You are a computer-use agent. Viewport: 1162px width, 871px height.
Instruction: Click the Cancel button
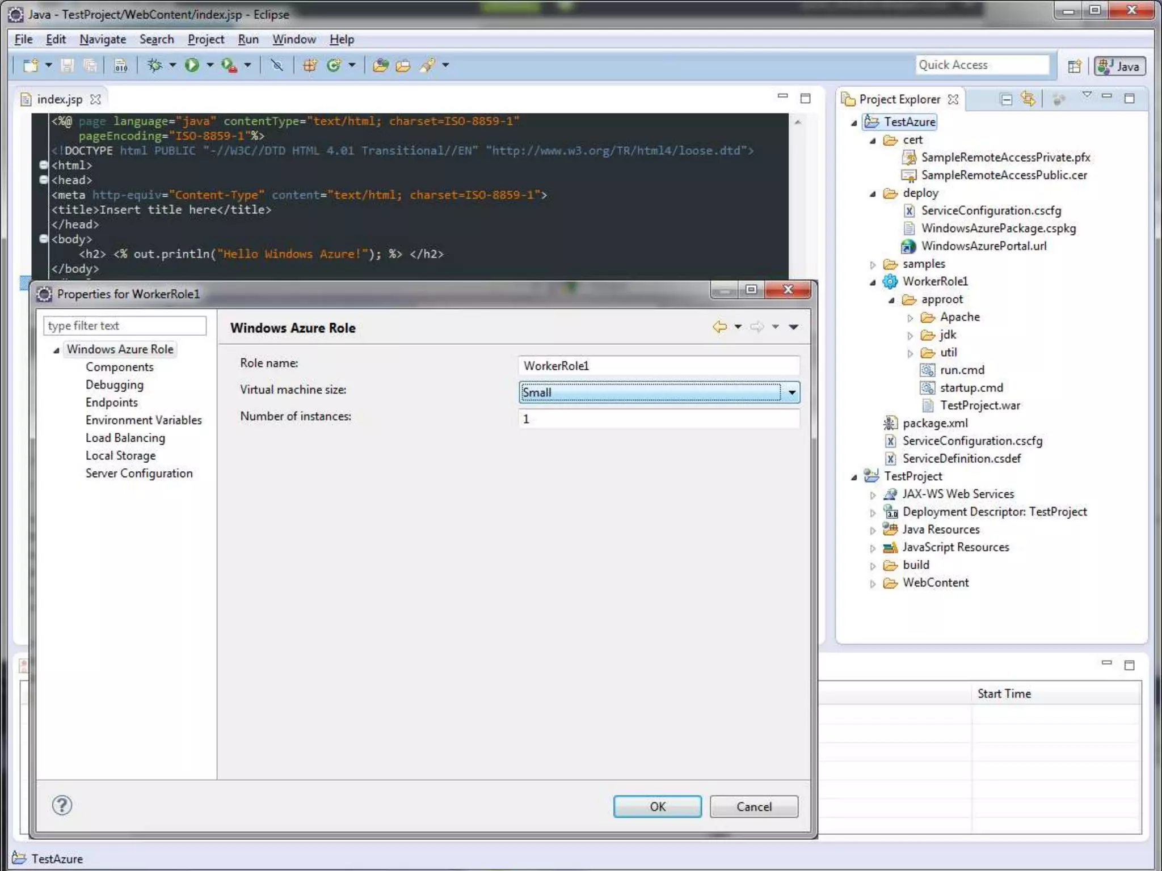pos(753,806)
